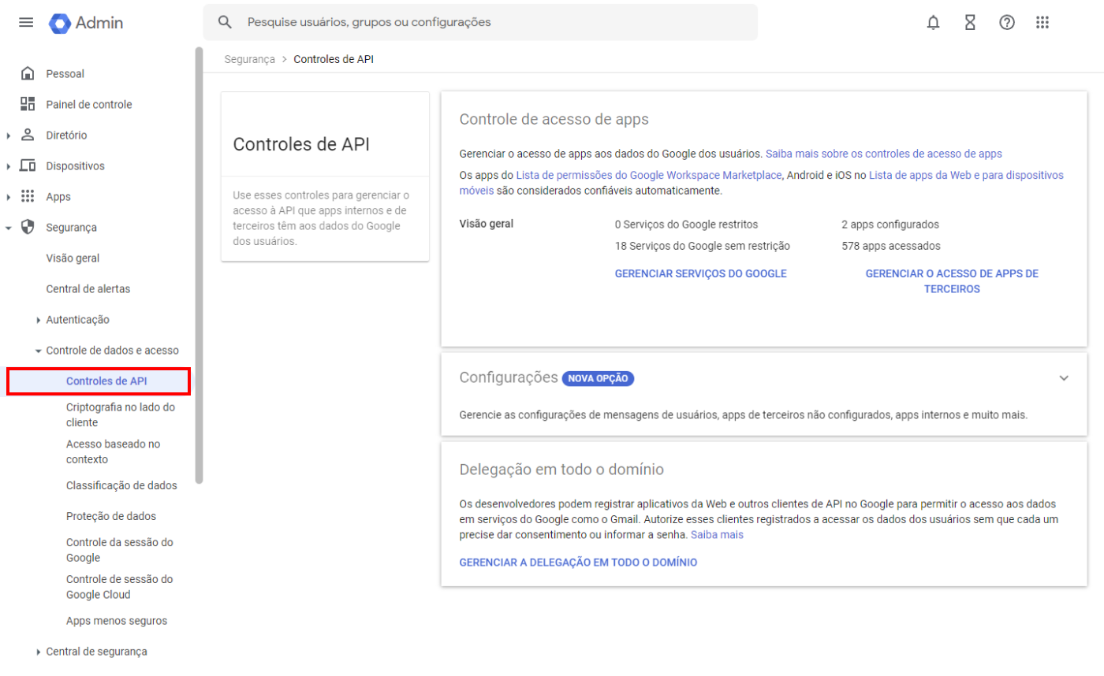The image size is (1104, 676).
Task: Click Segurança in the breadcrumb
Action: 249,59
